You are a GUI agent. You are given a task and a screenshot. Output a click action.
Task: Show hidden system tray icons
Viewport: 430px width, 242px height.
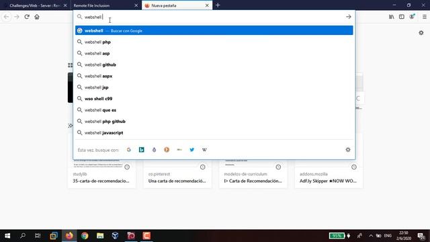[371, 236]
